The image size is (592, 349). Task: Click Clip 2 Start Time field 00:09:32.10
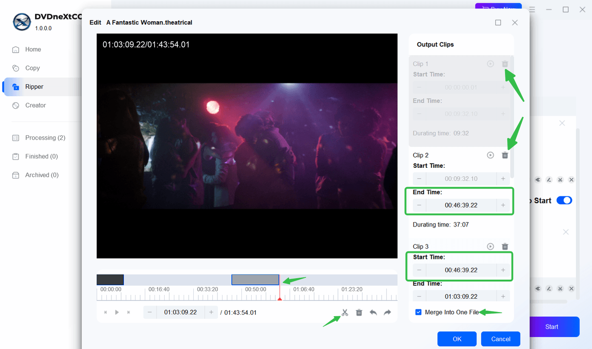tap(461, 178)
